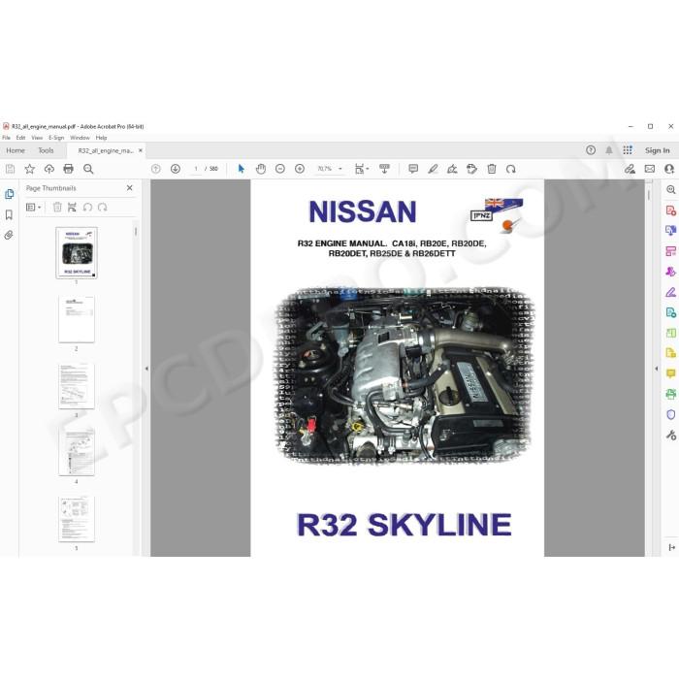Collapse the left navigation pane arrow
This screenshot has height=679, width=679.
tap(146, 369)
